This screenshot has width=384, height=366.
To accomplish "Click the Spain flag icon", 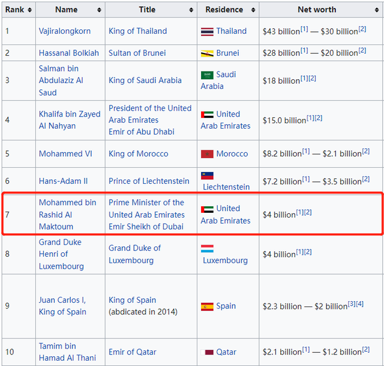I will 207,307.
